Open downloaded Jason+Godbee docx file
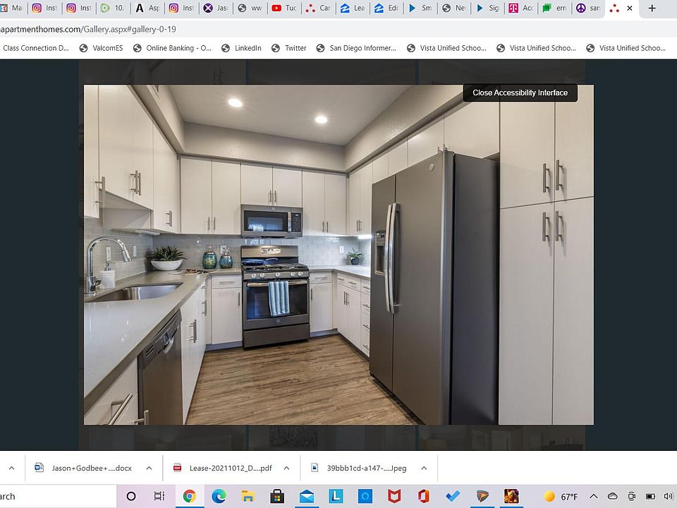677x508 pixels. (x=84, y=468)
